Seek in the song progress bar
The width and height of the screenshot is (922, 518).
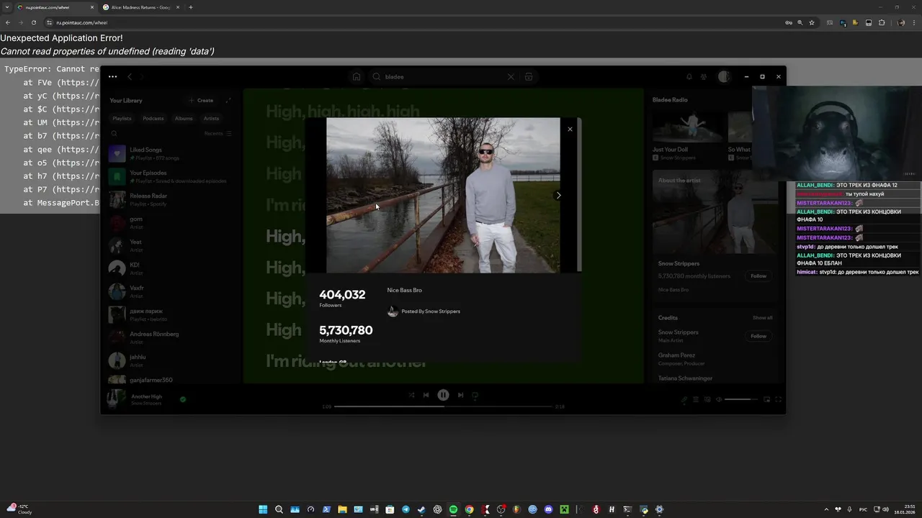443,406
